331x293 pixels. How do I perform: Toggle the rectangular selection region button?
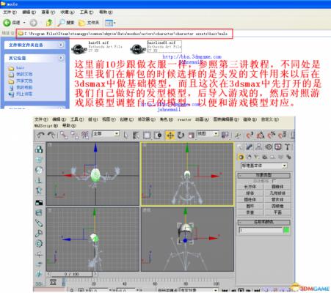coord(147,135)
